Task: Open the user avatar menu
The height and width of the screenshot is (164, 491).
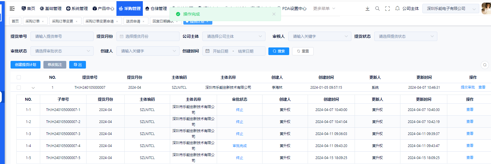Action: tap(486, 8)
